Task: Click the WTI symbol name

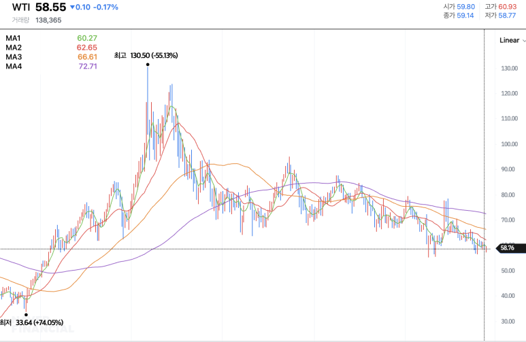Action: coord(21,7)
